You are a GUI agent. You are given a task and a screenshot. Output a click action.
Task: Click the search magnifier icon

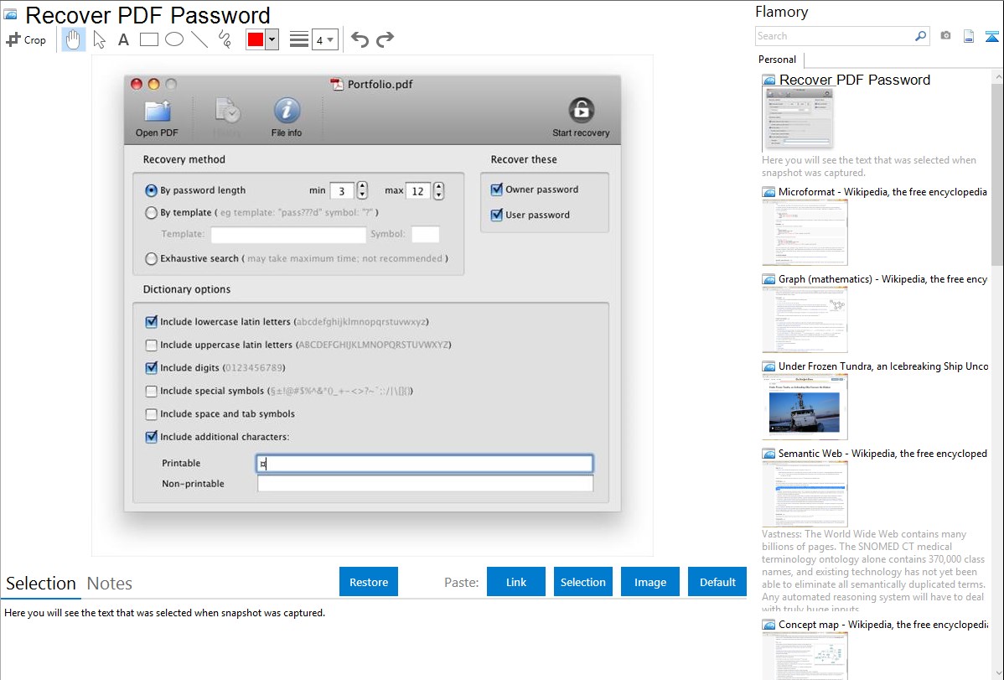coord(921,37)
